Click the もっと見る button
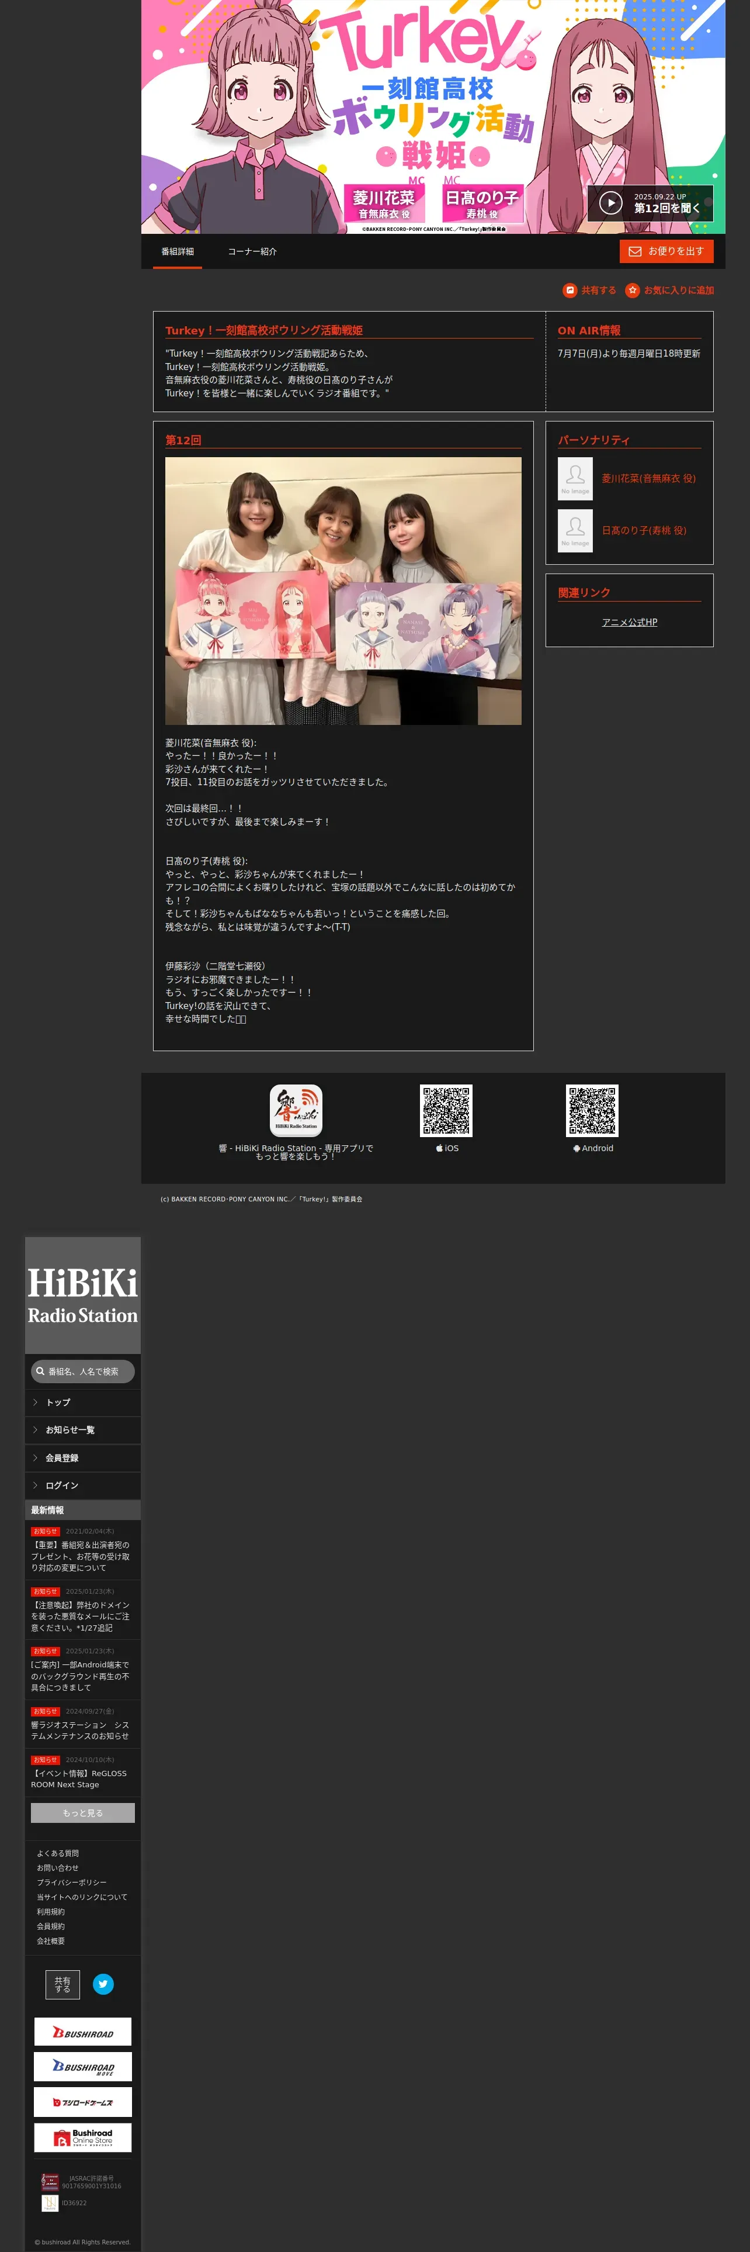Image resolution: width=750 pixels, height=2252 pixels. pyautogui.click(x=83, y=1813)
